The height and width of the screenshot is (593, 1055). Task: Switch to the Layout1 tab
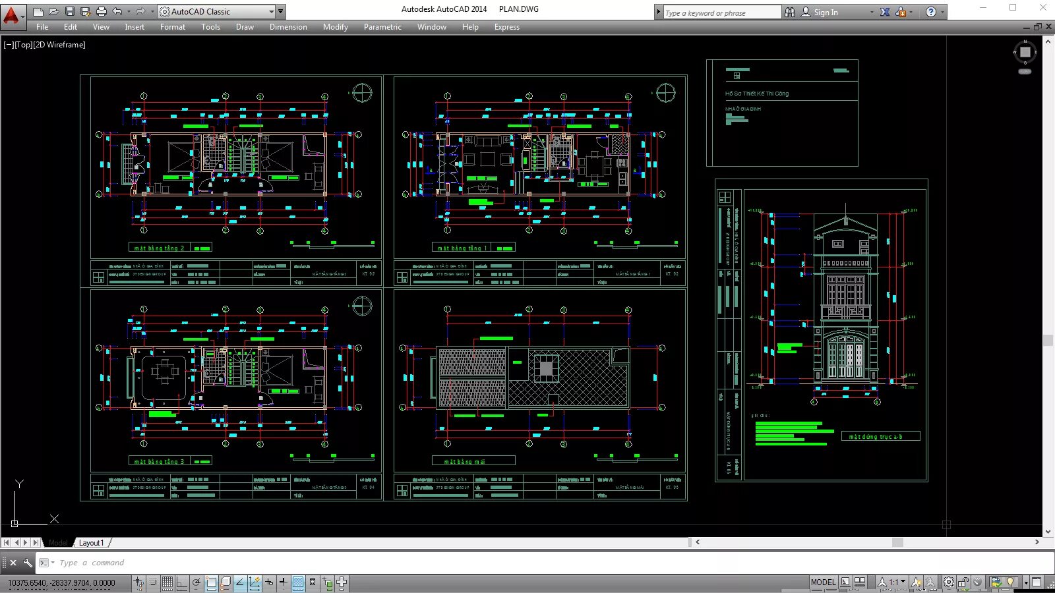(91, 543)
